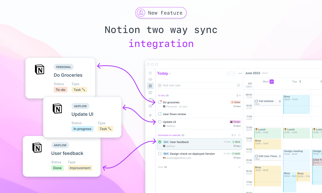
Task: Click the lock icon on Edit User Flows event
Action: point(280,156)
